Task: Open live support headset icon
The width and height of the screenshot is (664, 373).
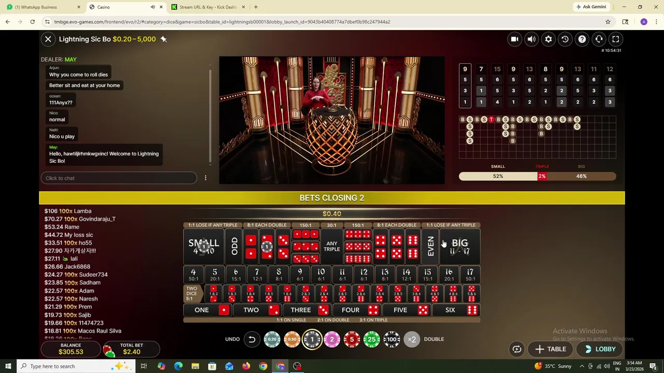Action: point(599,39)
